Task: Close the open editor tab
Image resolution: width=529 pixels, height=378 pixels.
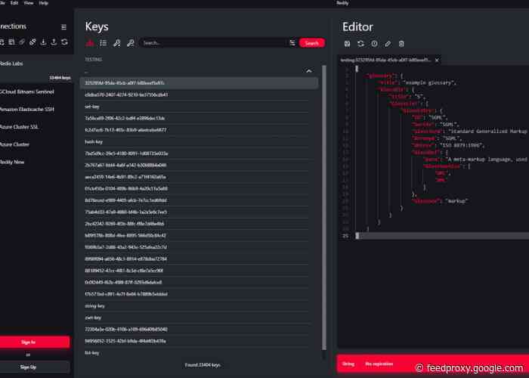Action: [437, 60]
